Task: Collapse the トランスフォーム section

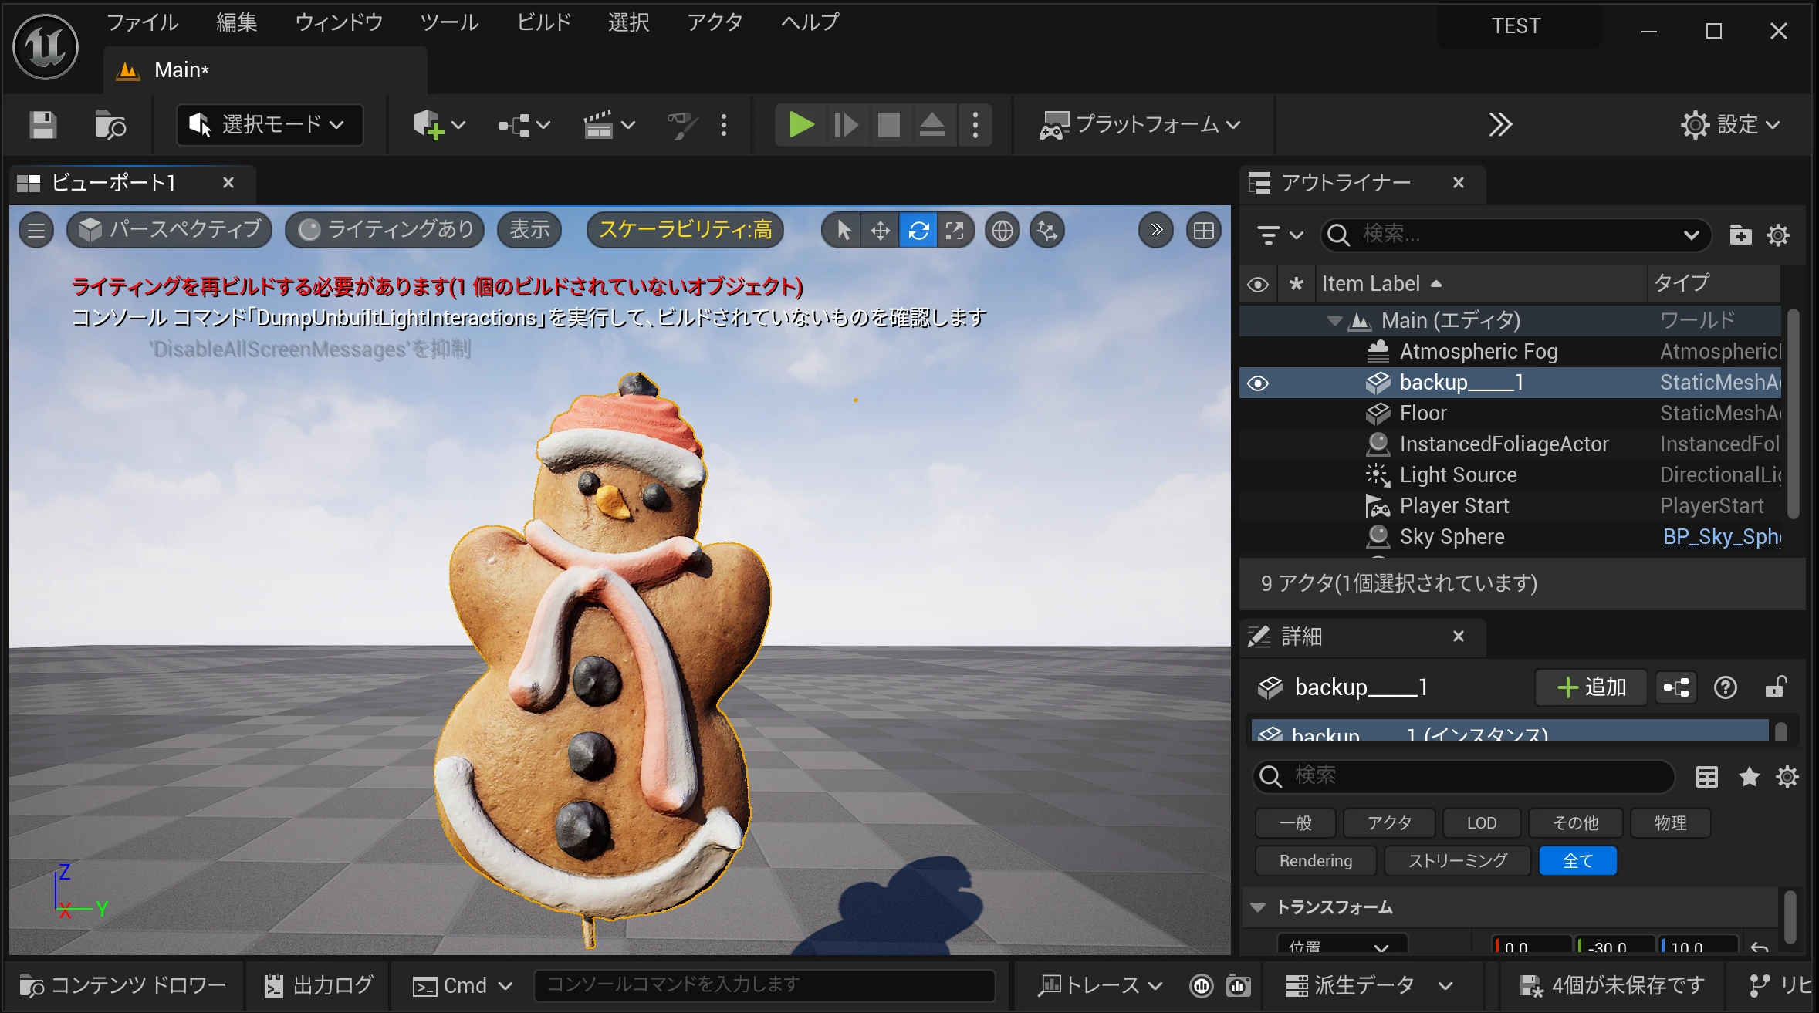Action: (x=1258, y=907)
